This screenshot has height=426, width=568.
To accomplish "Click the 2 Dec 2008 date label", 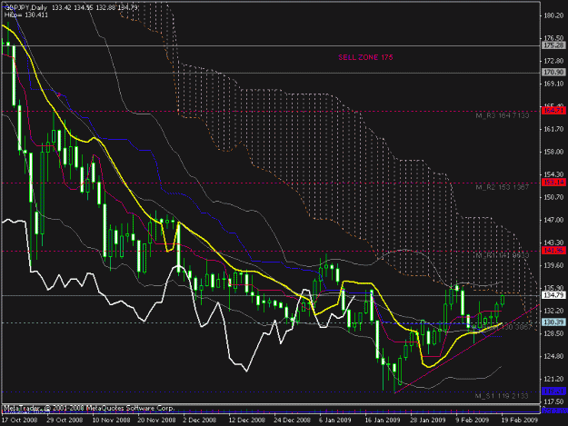I will pos(200,421).
